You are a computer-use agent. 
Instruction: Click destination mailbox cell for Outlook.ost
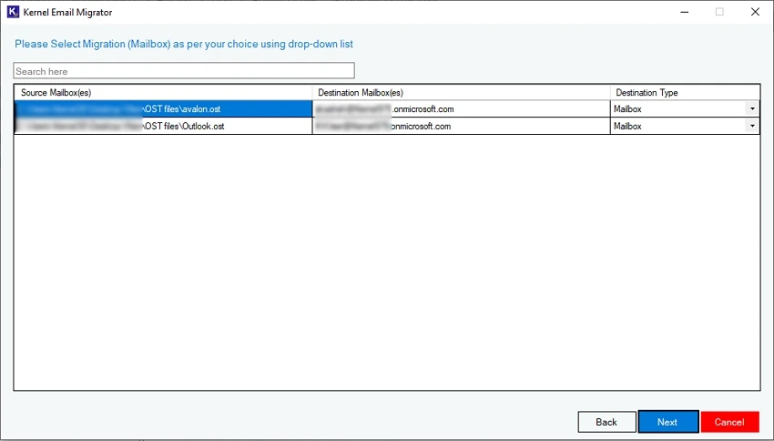point(461,127)
